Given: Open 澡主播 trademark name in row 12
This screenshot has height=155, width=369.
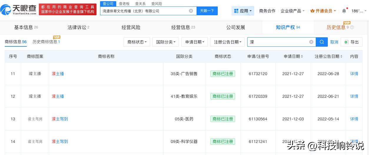Looking at the screenshot, I should [x=58, y=96].
